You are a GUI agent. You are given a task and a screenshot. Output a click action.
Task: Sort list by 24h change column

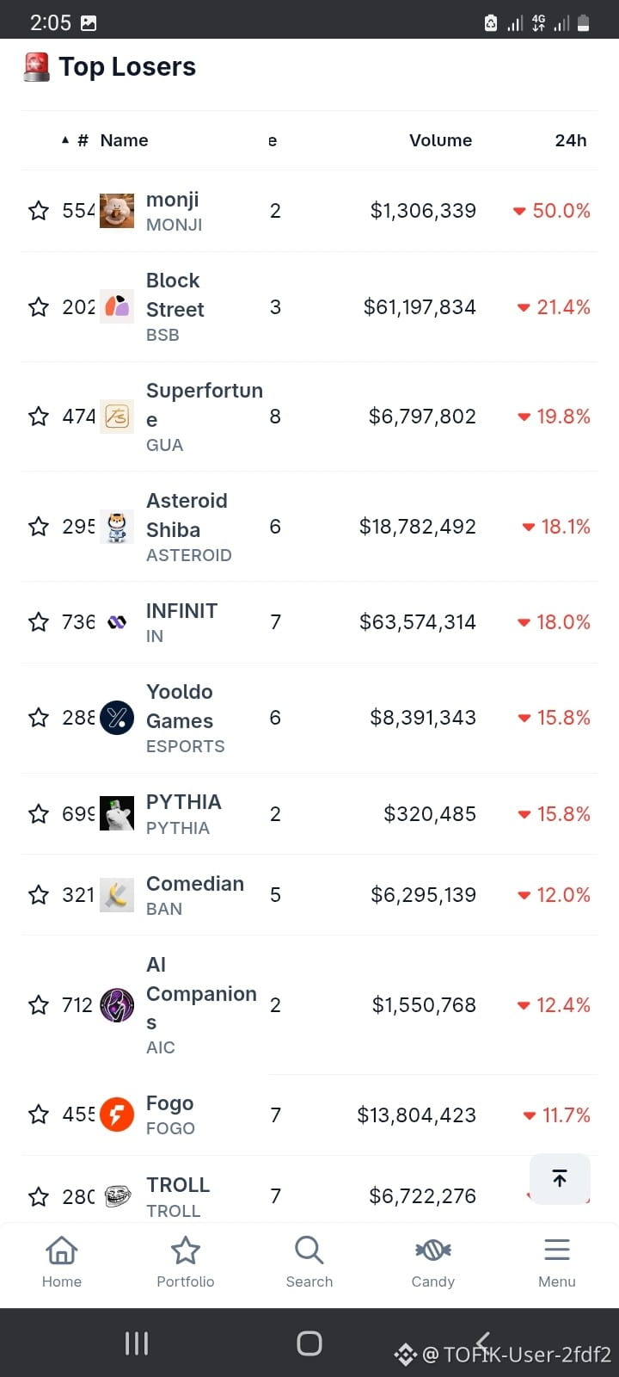(571, 140)
